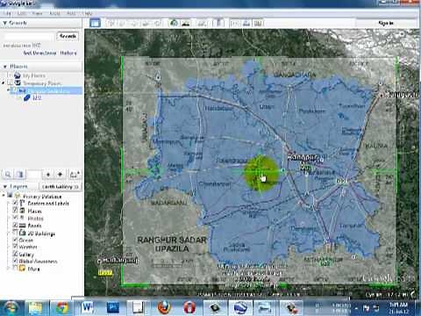Click the Sign in link
The width and height of the screenshot is (421, 316).
click(x=386, y=23)
